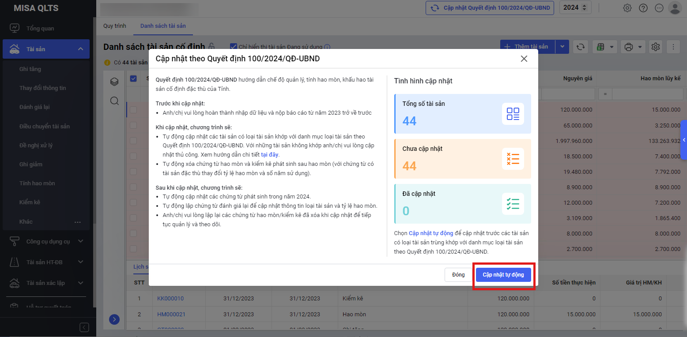Image resolution: width=687 pixels, height=337 pixels.
Task: Click the Cập nhật tự động button
Action: (x=503, y=275)
